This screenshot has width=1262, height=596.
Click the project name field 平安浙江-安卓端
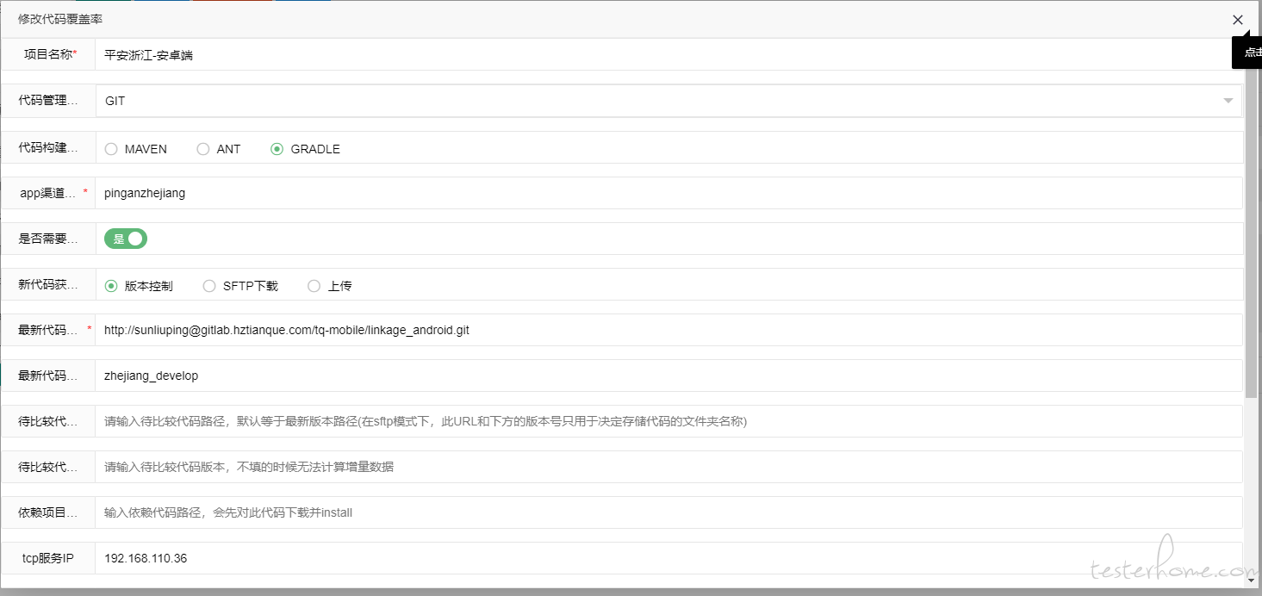tap(668, 54)
